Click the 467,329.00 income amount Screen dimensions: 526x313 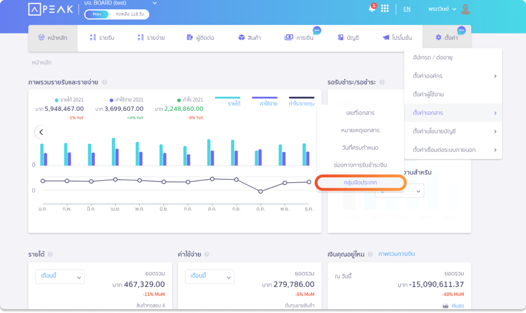(144, 284)
